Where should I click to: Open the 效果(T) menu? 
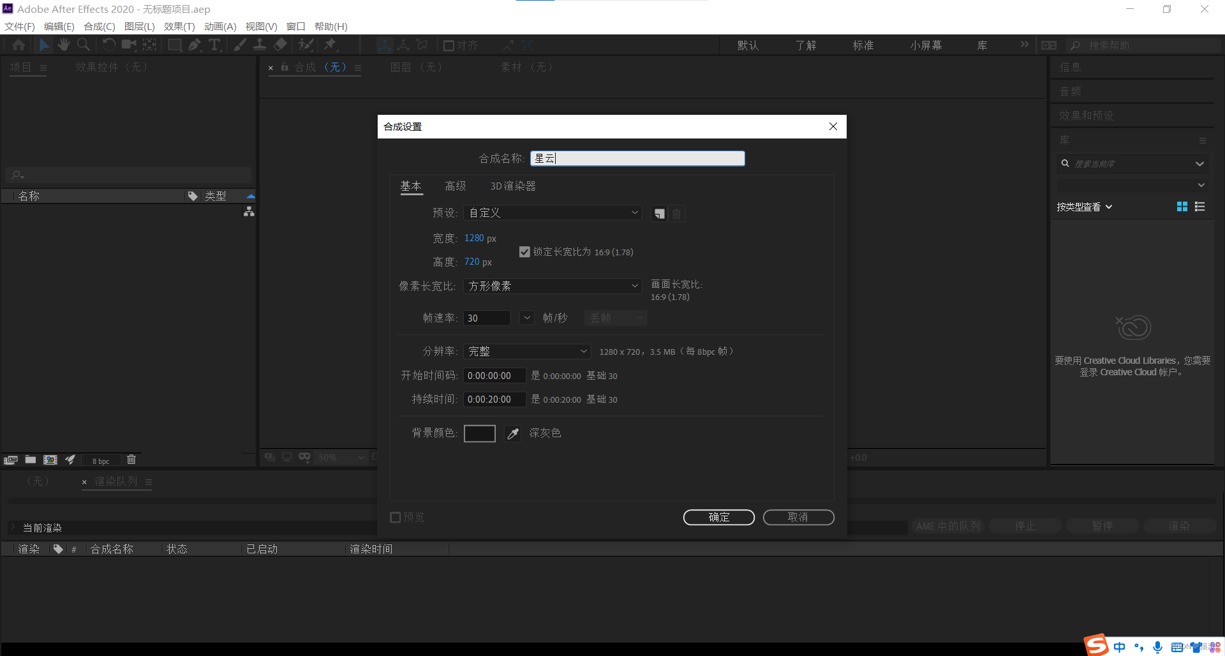(179, 26)
